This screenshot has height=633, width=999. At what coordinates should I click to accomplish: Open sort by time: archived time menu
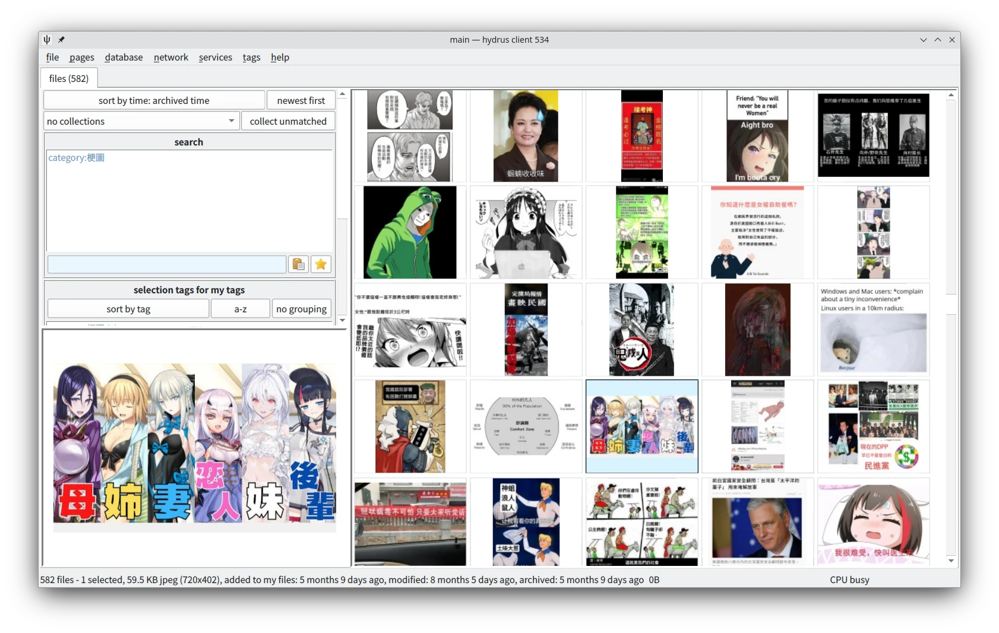154,100
